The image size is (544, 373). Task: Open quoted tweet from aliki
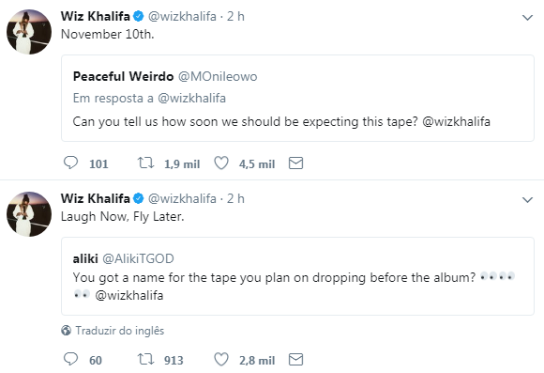point(297,276)
